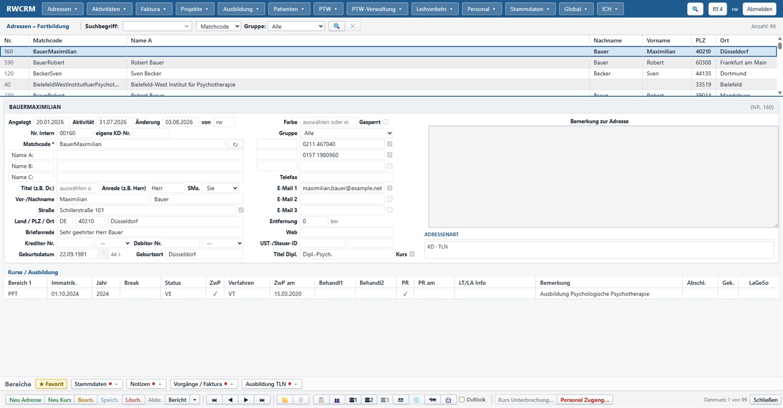Open the PTW-Verwaltung menu
Viewport: 783px width, 408px height.
pyautogui.click(x=377, y=9)
